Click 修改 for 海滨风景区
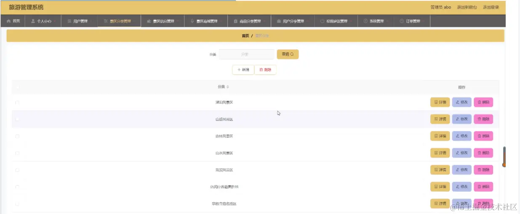520x214 pixels. point(462,169)
